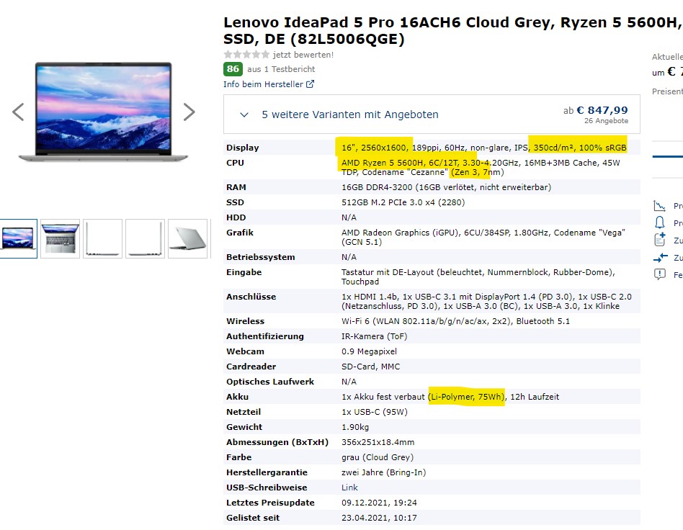Click the main laptop product image
The image size is (683, 530).
[x=104, y=112]
